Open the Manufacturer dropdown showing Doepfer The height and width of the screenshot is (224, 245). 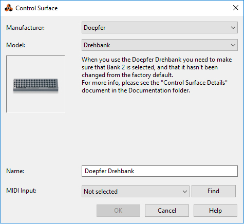click(160, 28)
